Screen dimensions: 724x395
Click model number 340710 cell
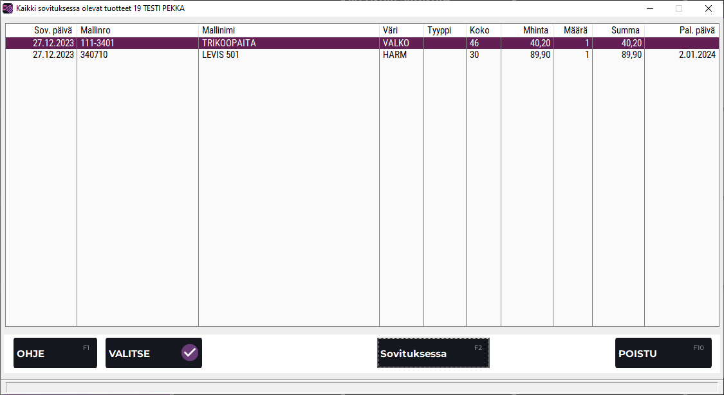tap(94, 55)
